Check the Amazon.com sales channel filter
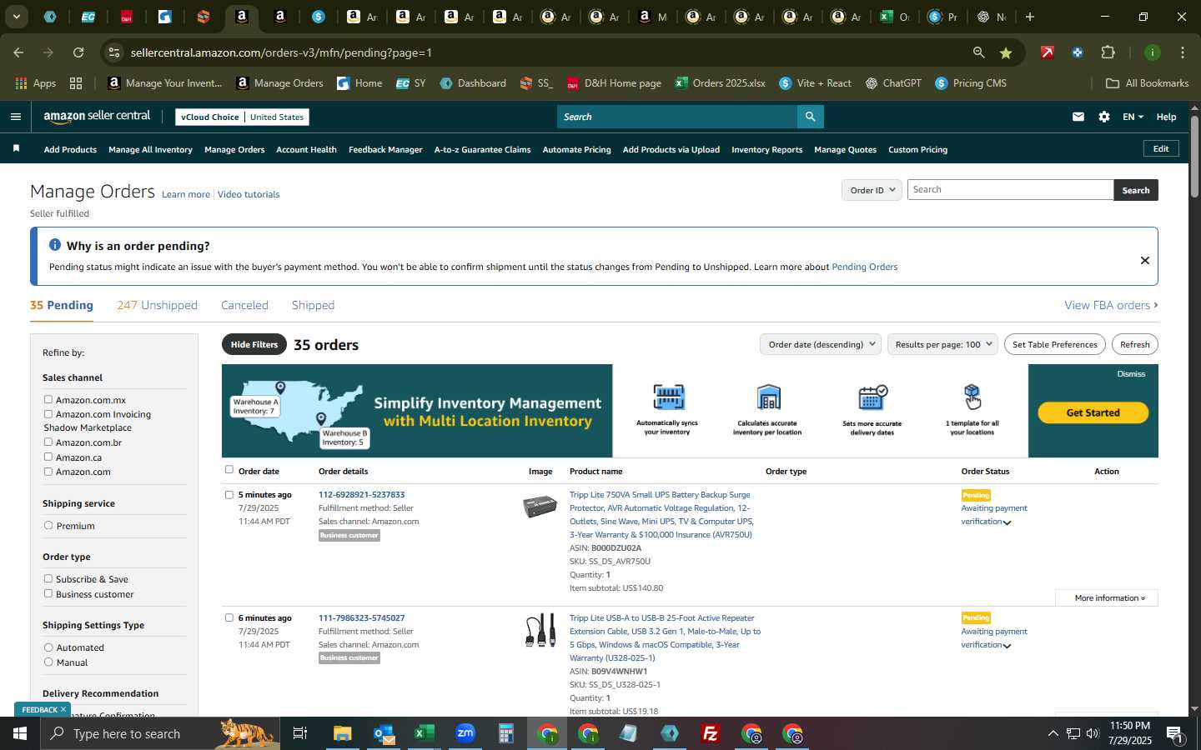This screenshot has height=750, width=1201. tap(48, 471)
